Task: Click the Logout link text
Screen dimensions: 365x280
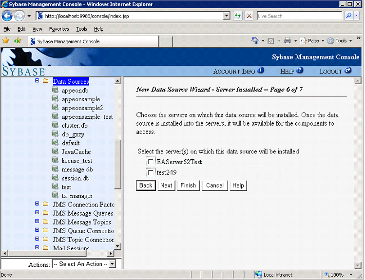Action: (330, 72)
